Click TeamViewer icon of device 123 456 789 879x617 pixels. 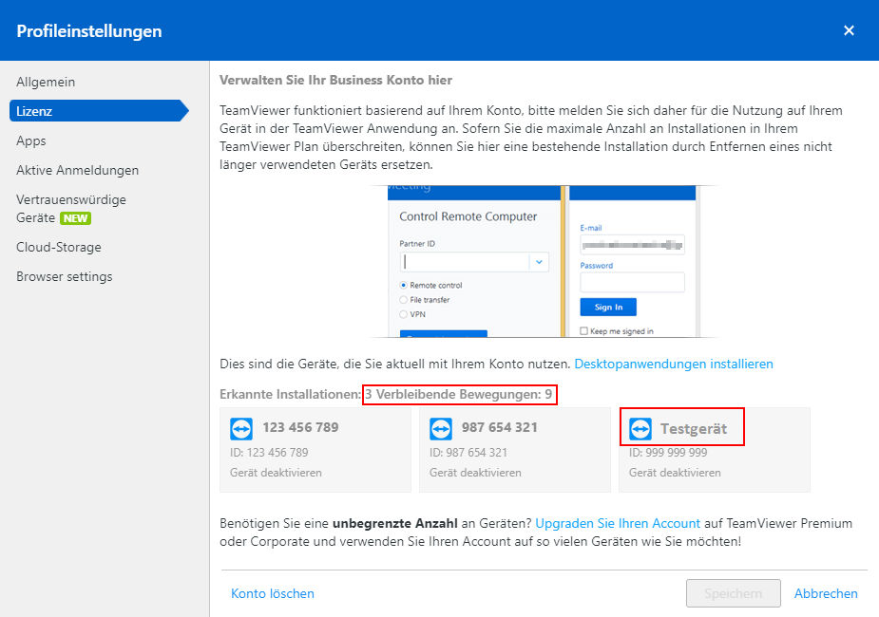point(241,429)
